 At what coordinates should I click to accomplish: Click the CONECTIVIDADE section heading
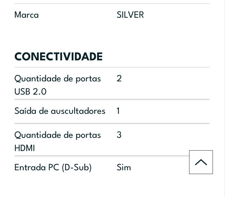coord(58,56)
